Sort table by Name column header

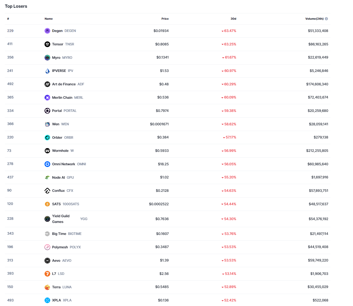coord(49,19)
